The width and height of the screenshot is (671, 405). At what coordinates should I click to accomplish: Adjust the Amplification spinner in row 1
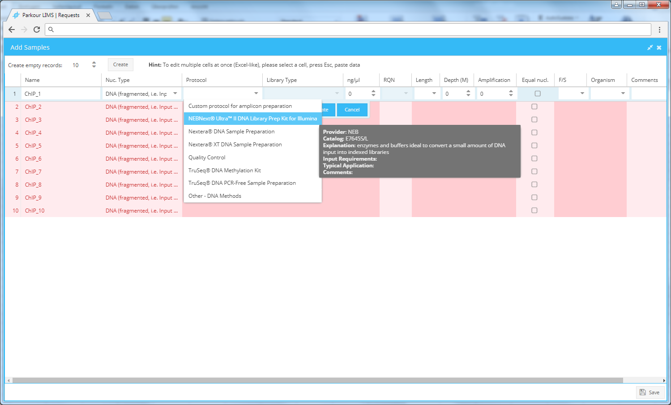pos(511,94)
